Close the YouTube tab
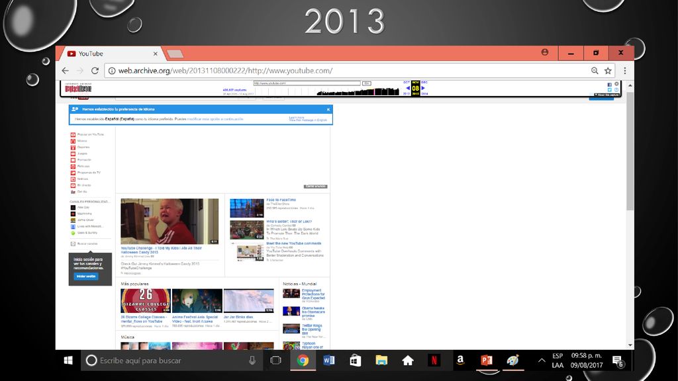Viewport: 678px width, 381px height. [x=155, y=54]
